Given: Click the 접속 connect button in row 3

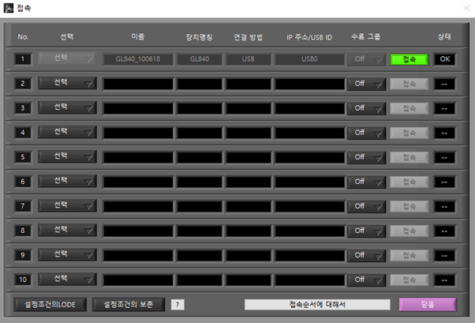Looking at the screenshot, I should 410,108.
